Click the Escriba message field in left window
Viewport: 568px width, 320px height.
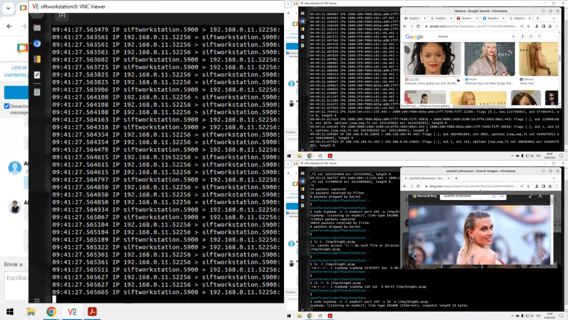point(16,286)
